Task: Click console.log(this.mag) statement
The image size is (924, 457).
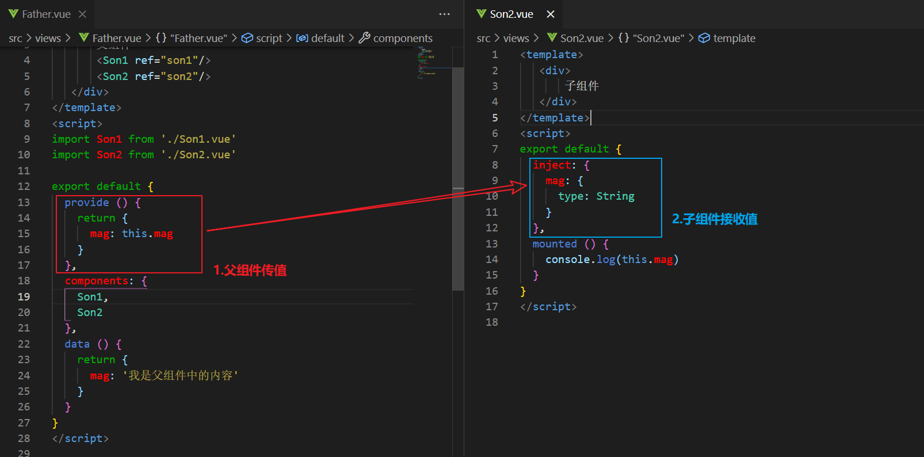Action: (x=612, y=259)
